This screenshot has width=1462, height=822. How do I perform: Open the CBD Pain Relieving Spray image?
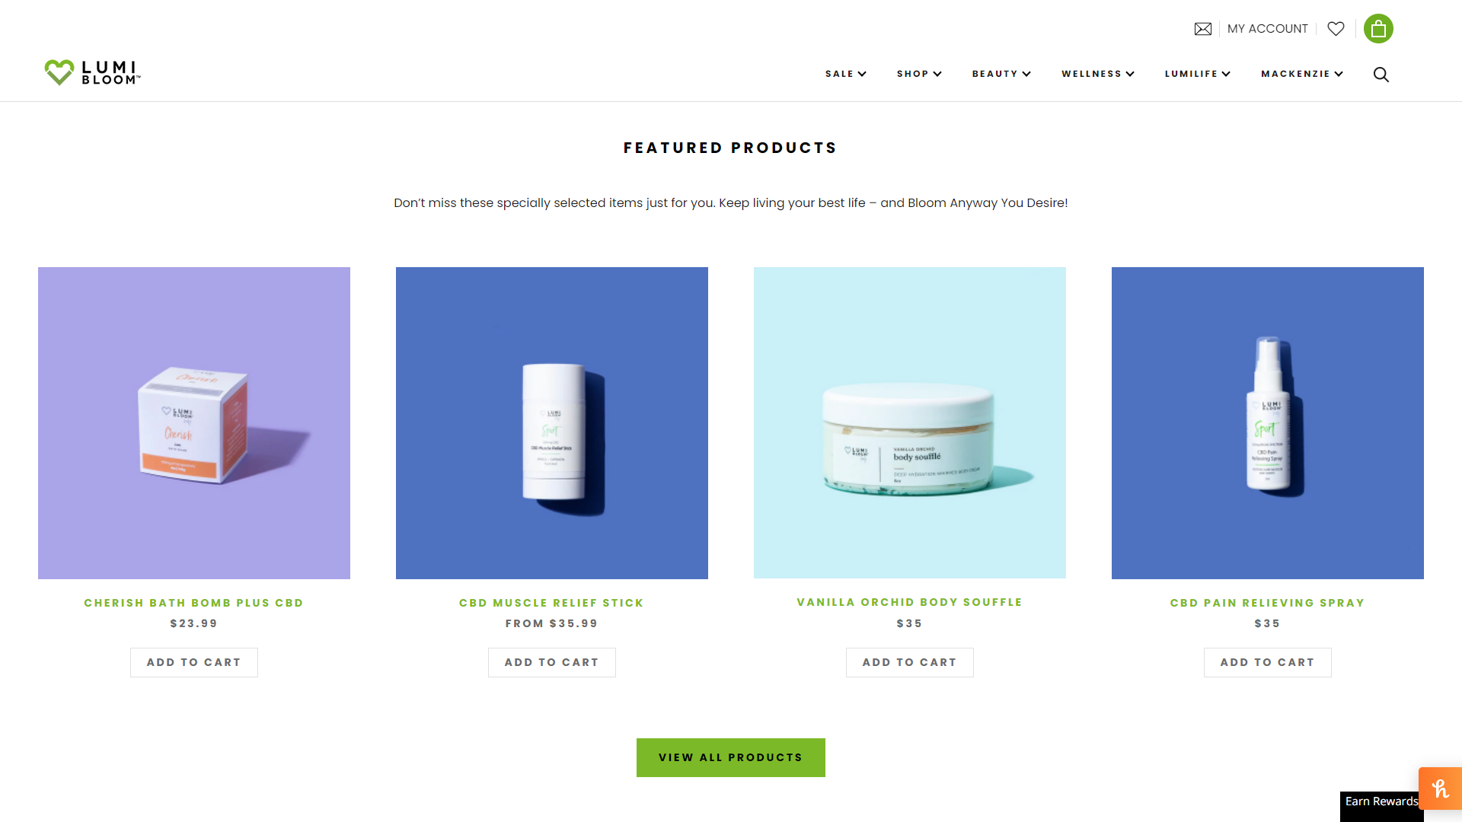pos(1268,423)
